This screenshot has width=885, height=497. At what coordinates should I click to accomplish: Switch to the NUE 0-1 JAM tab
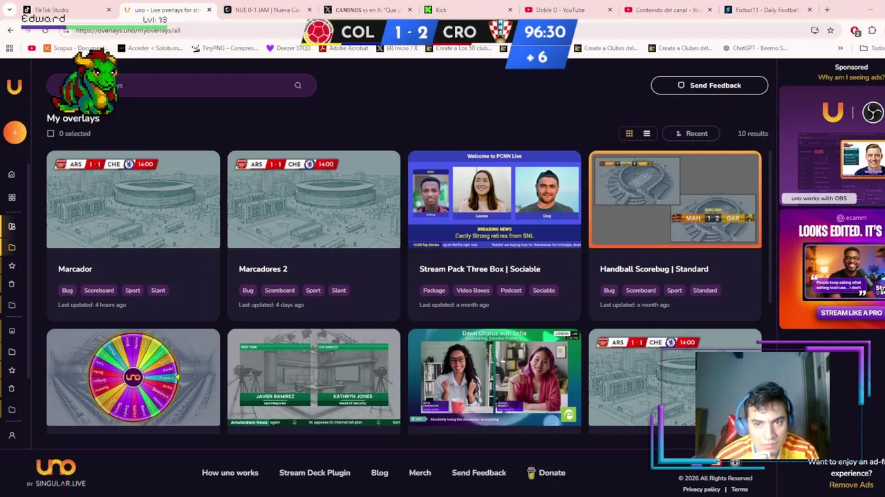[266, 10]
